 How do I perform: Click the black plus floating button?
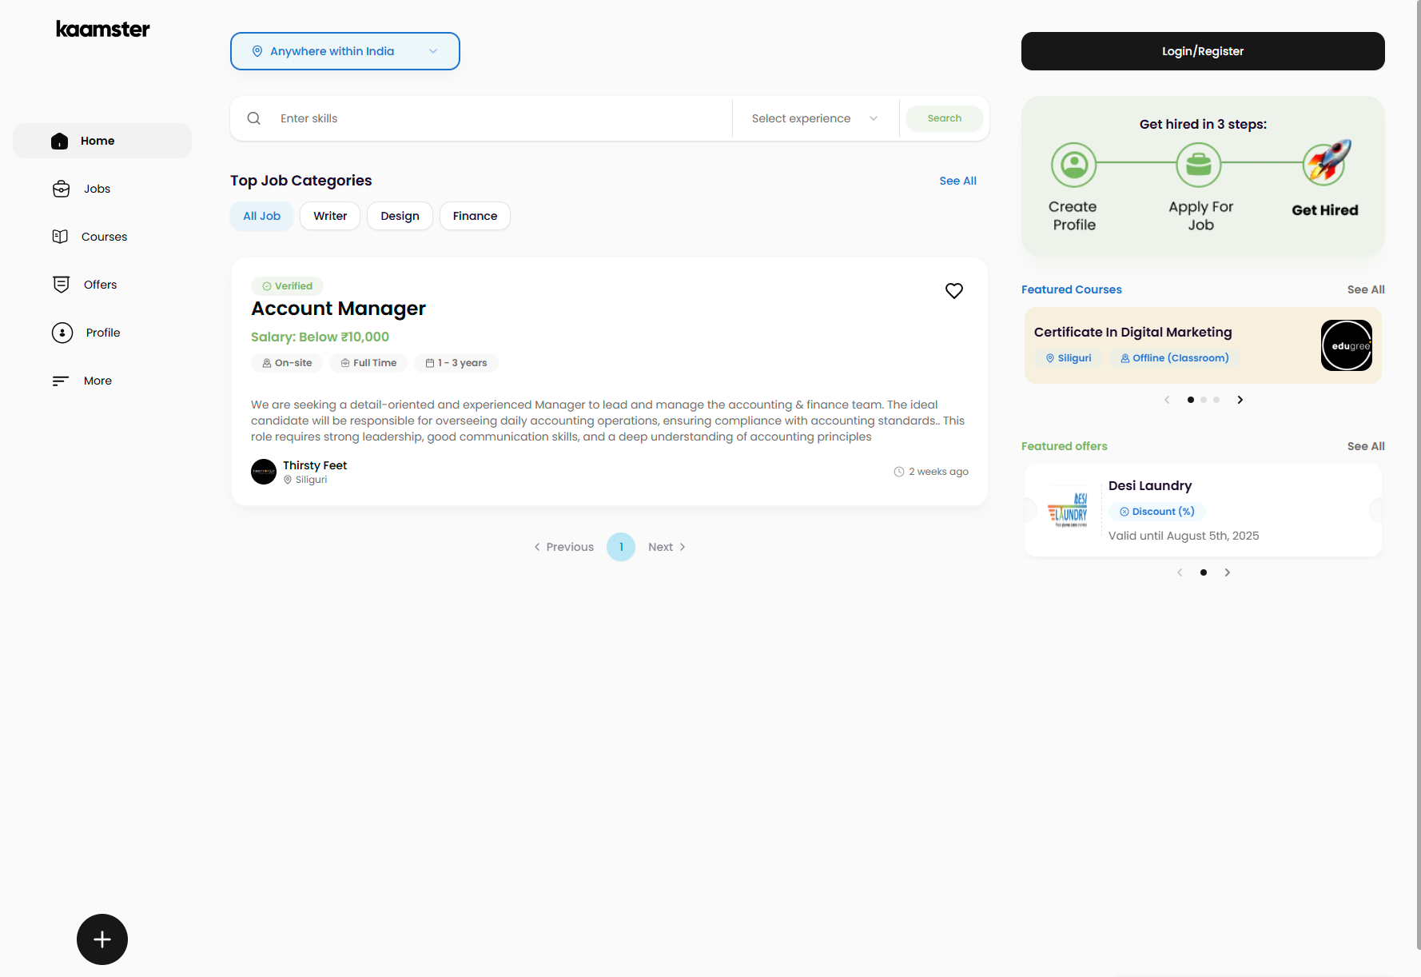(x=102, y=939)
